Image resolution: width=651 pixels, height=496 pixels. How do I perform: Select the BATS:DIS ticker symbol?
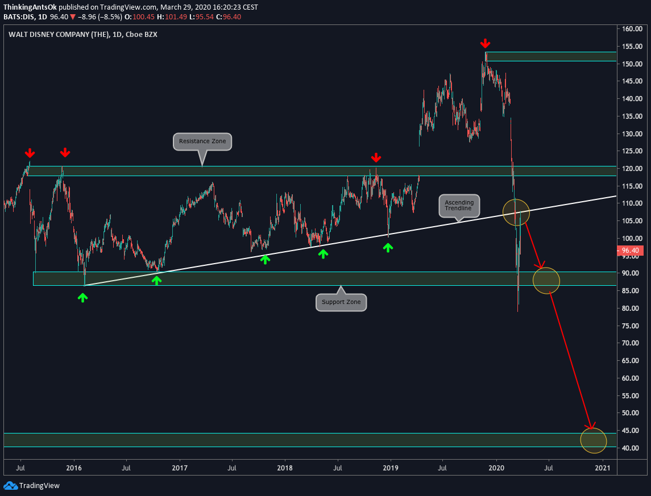[19, 17]
